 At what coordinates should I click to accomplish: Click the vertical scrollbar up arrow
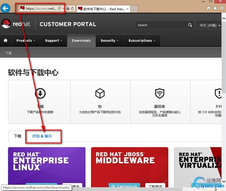tap(224, 19)
